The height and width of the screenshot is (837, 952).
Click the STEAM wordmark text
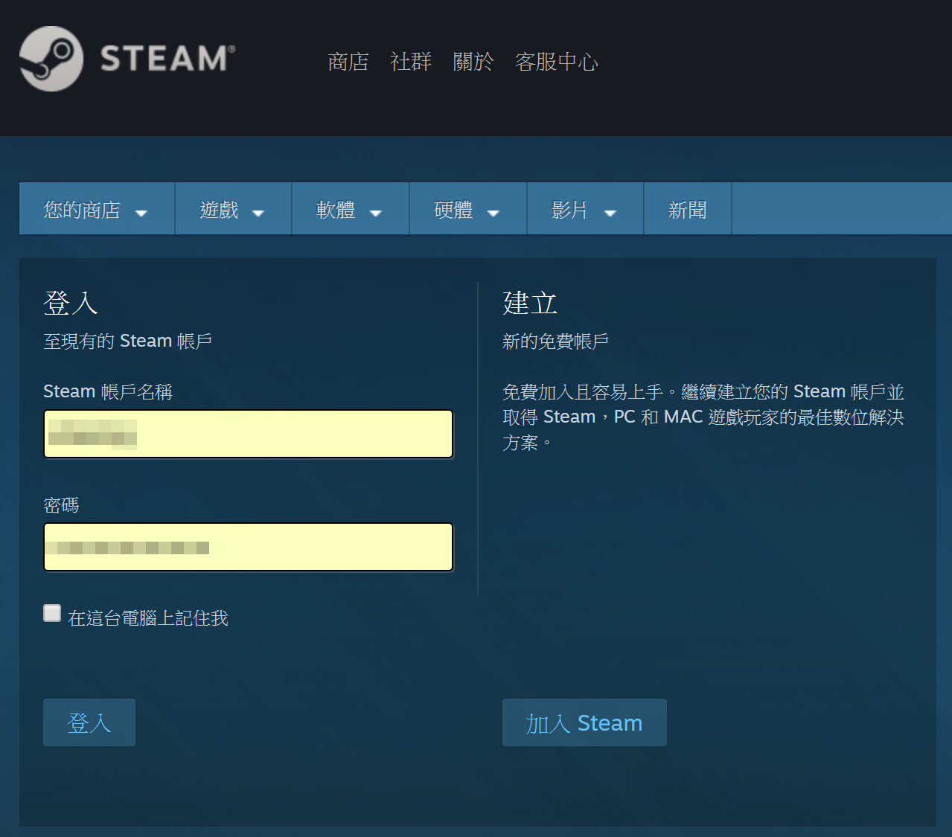pyautogui.click(x=167, y=59)
